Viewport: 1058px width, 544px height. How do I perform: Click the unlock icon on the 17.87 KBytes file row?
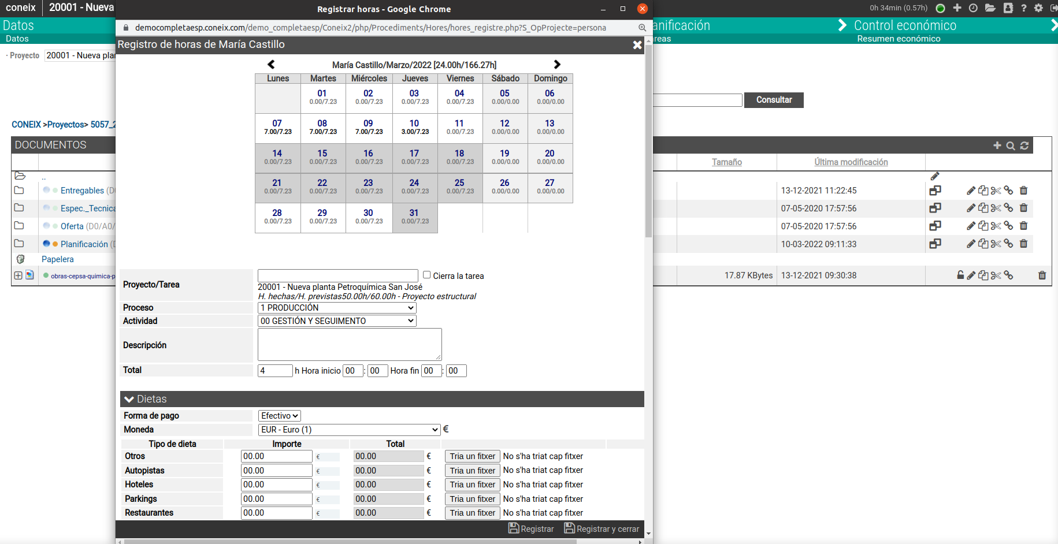click(x=960, y=275)
